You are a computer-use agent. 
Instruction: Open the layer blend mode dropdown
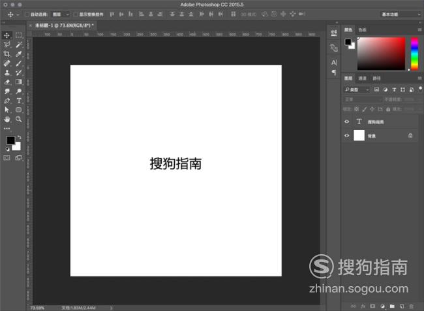[363, 99]
